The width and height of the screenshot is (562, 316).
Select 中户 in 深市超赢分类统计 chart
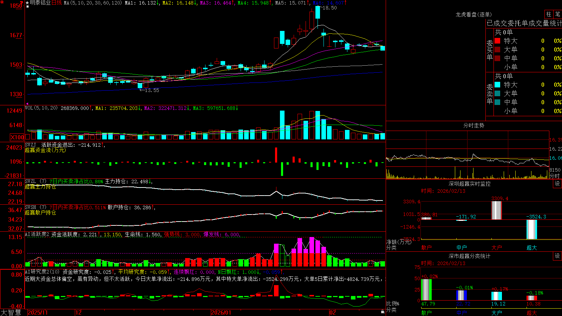[462, 313]
